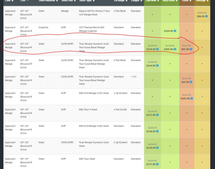Select the Very Good condition column header
This screenshot has width=215, height=169.
coord(170,1)
